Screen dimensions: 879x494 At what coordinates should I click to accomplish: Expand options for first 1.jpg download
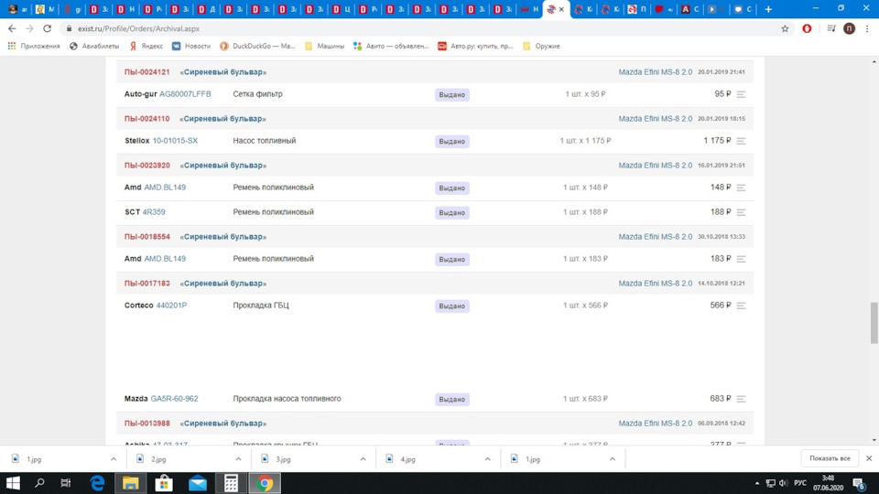pos(114,459)
